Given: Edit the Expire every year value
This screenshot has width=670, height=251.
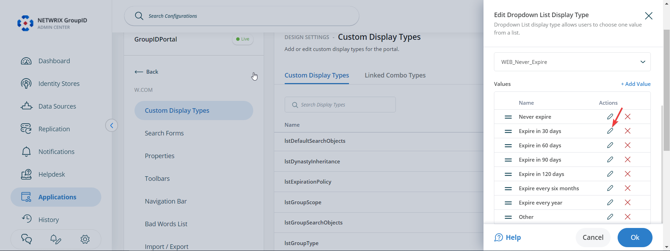Looking at the screenshot, I should [610, 202].
